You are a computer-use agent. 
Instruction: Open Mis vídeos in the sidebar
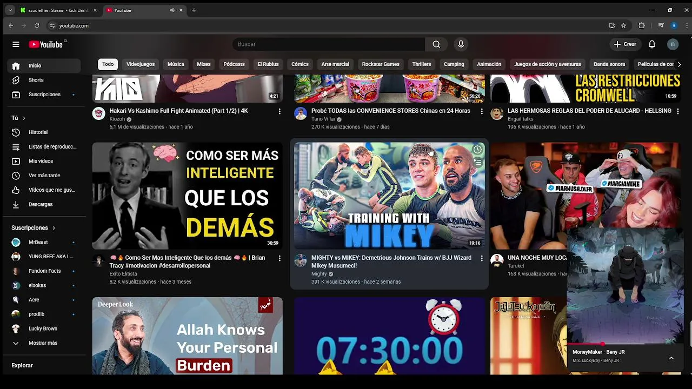tap(43, 161)
